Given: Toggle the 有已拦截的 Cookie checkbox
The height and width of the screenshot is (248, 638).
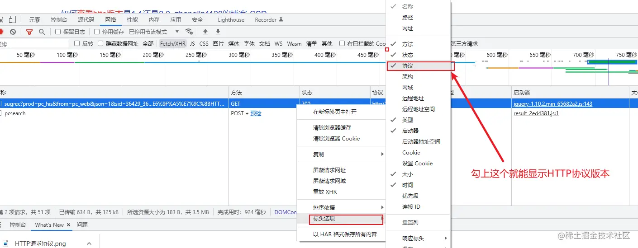Looking at the screenshot, I should pyautogui.click(x=342, y=44).
